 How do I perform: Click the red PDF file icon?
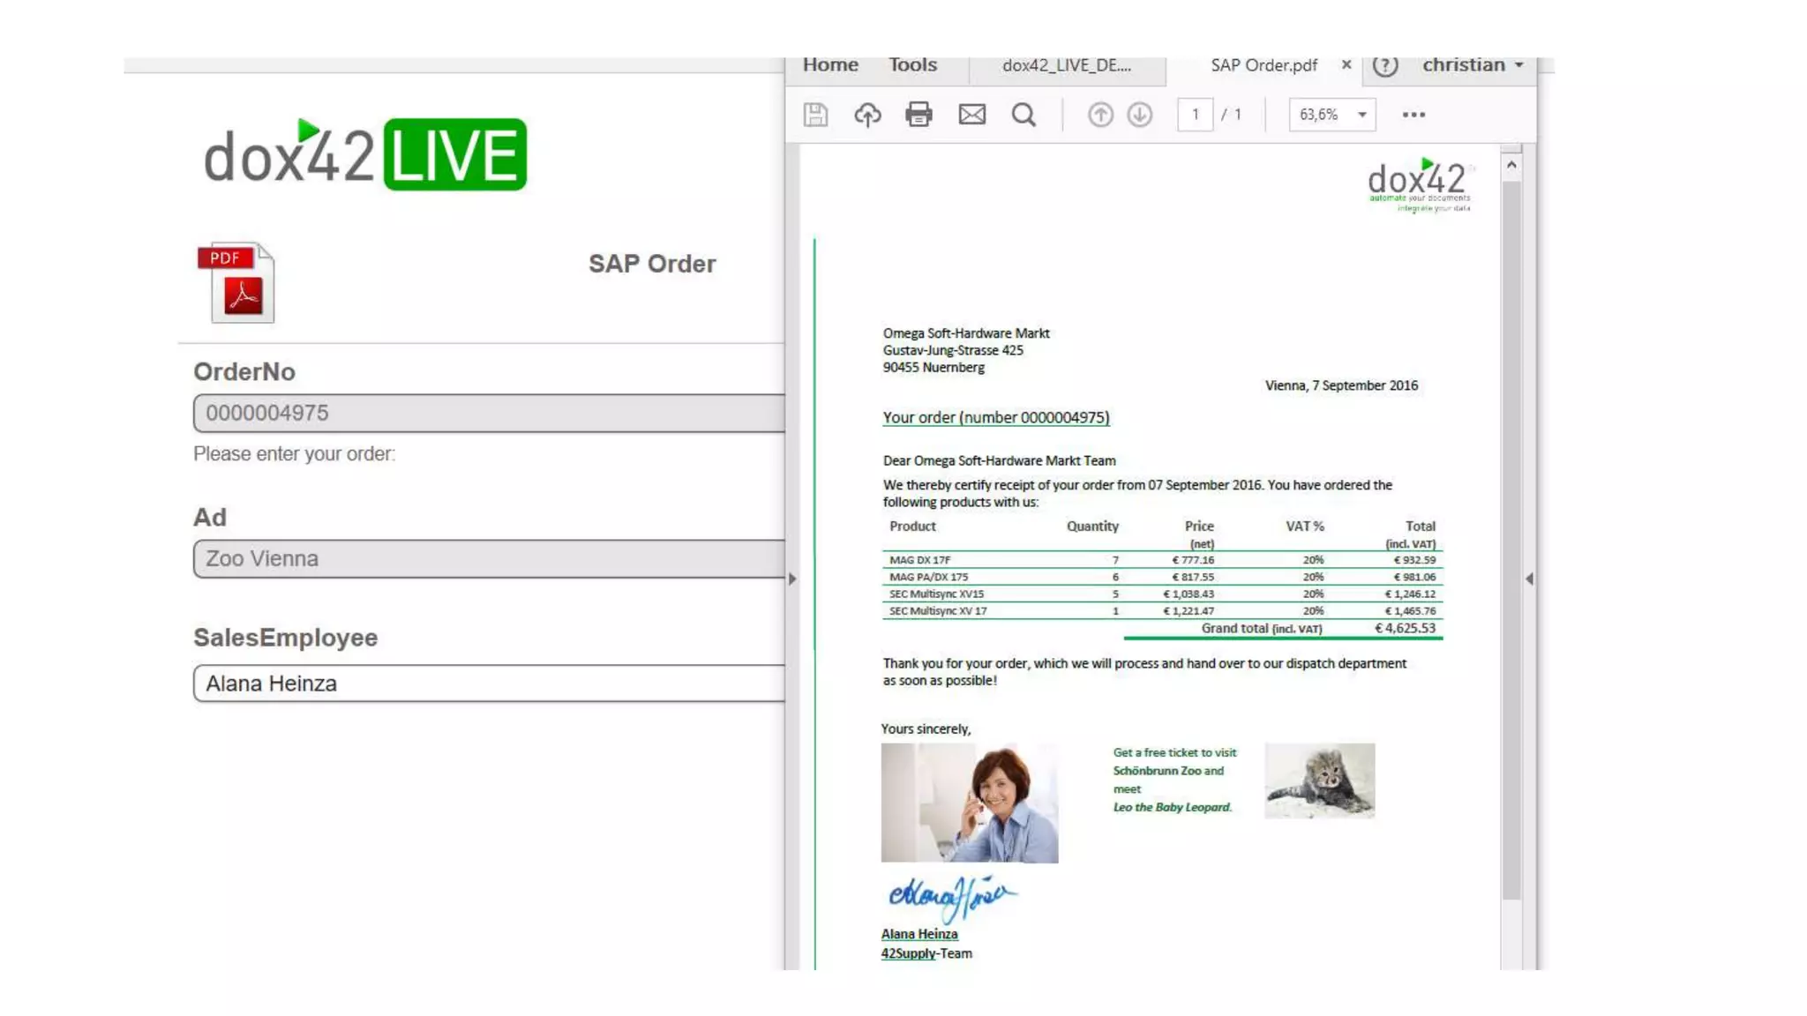pyautogui.click(x=236, y=283)
